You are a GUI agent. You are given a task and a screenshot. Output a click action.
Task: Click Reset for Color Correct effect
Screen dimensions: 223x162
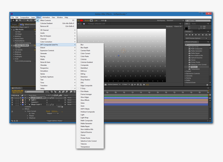click(48, 111)
